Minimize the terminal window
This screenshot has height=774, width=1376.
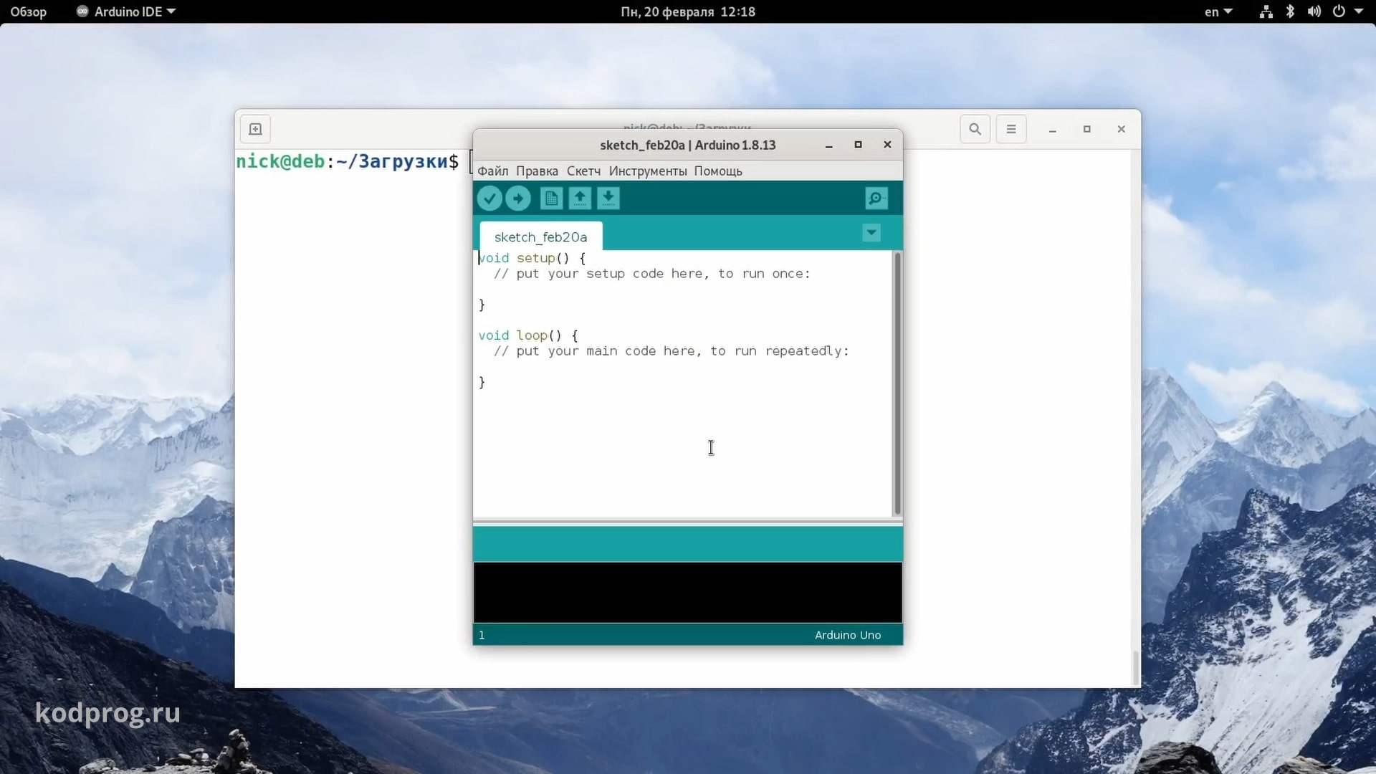(1053, 129)
